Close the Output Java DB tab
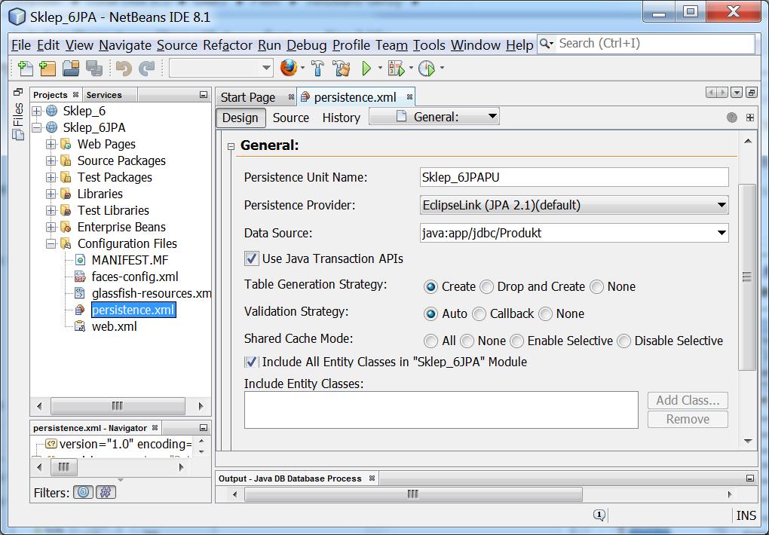 372,478
